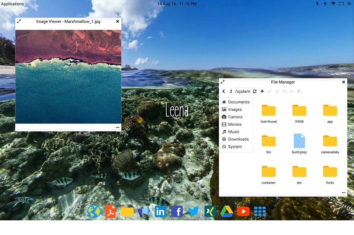Screen dimensions: 354x235
Task: Toggle Bluetooth in the system tray
Action: click(317, 4)
